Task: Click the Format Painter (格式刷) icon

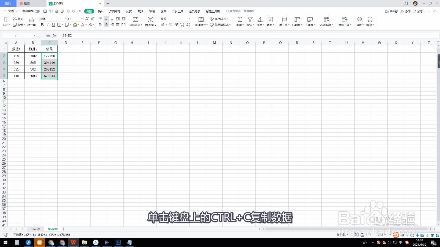Action: 32,19
